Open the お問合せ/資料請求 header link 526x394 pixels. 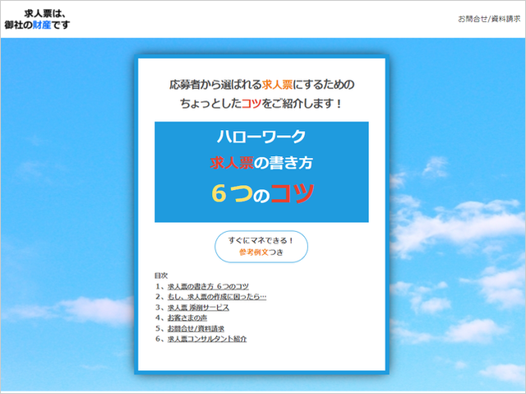click(x=489, y=19)
